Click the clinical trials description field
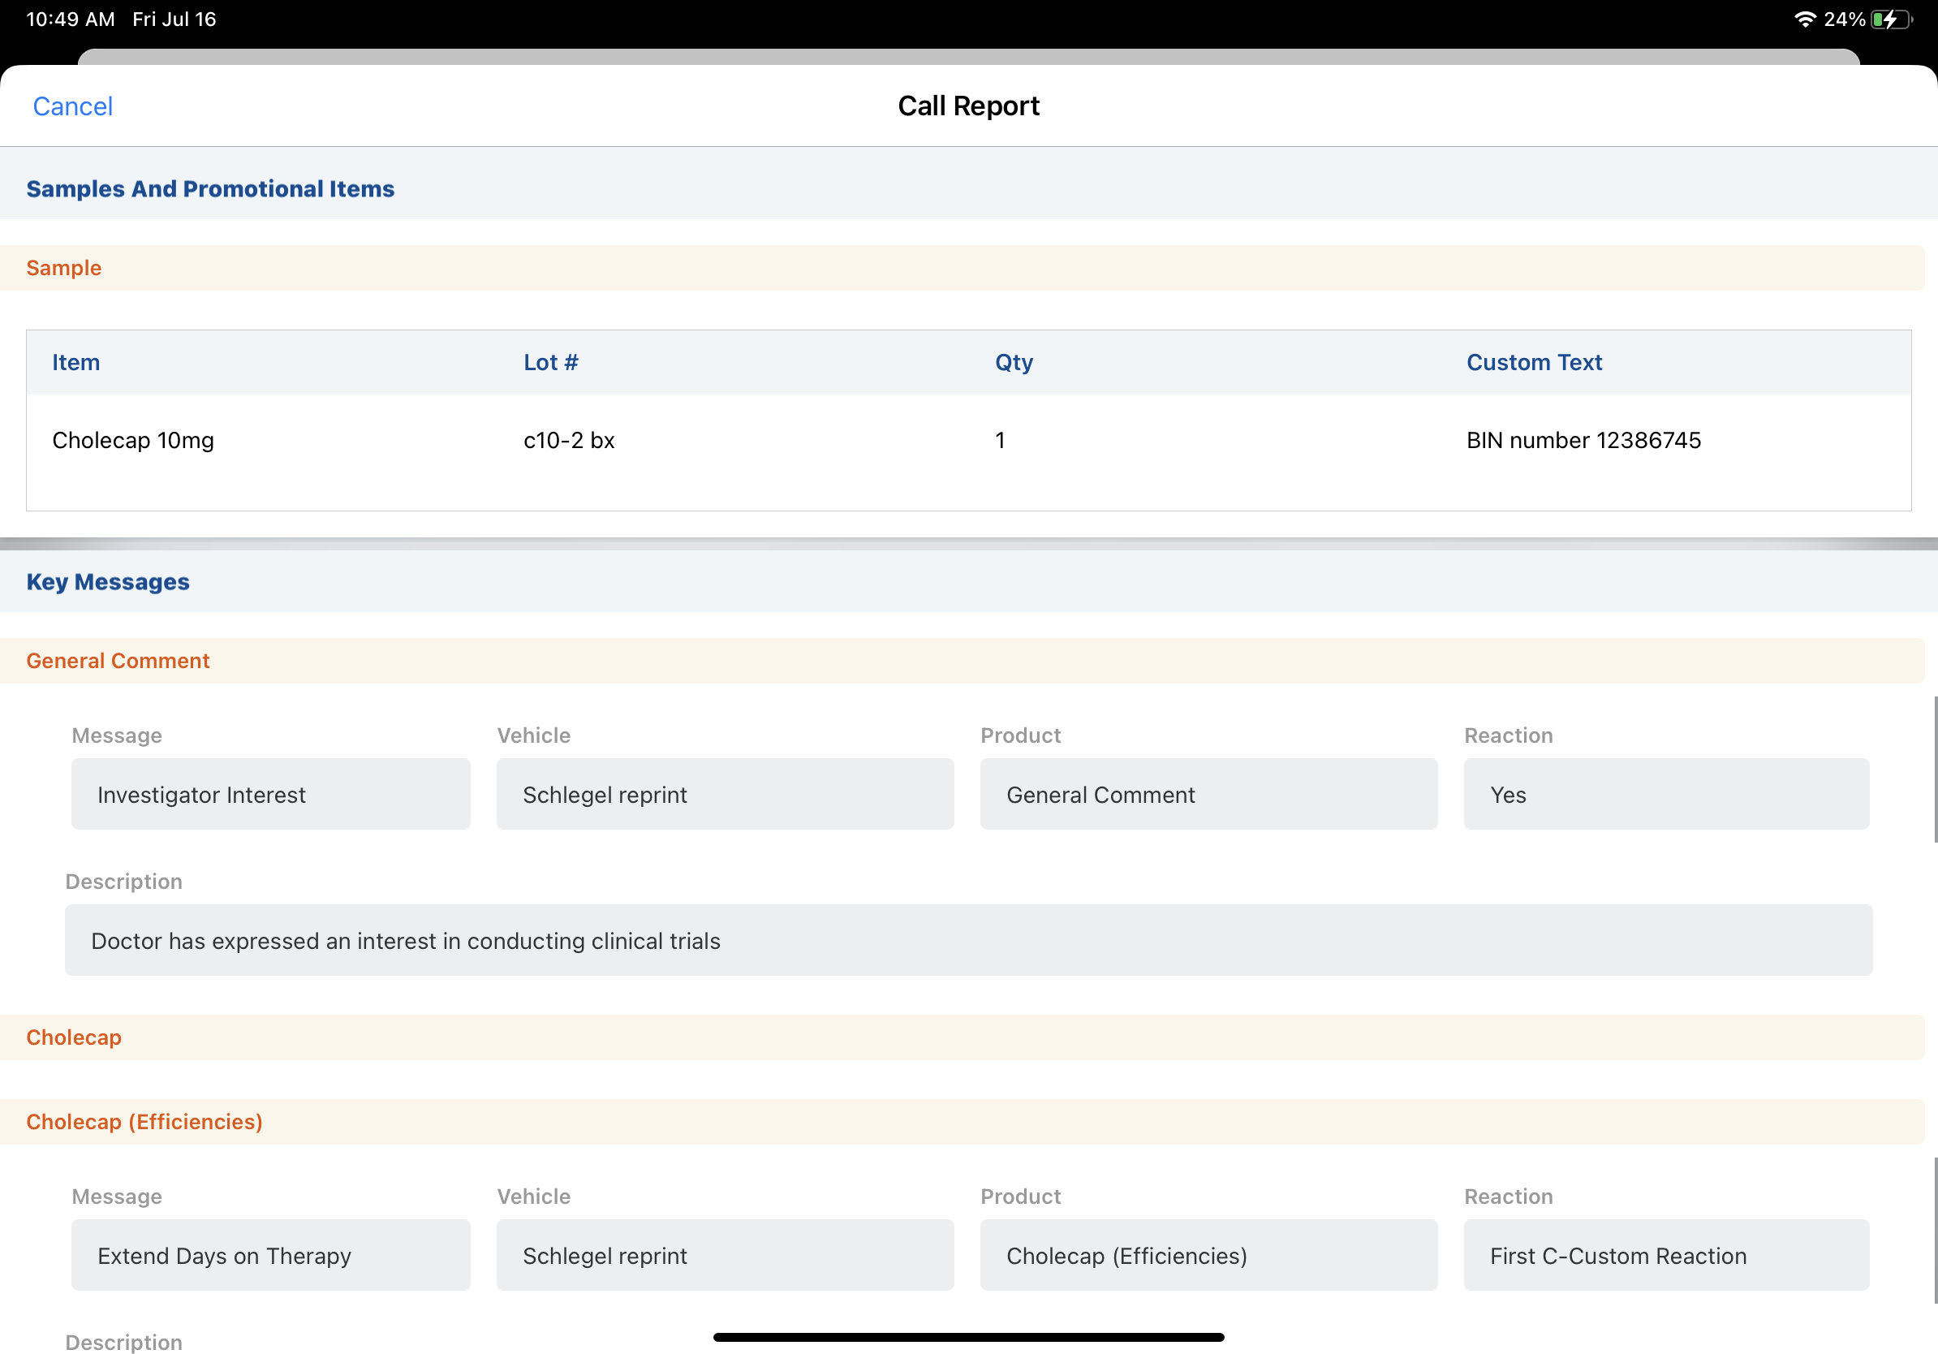This screenshot has height=1354, width=1938. click(x=968, y=940)
